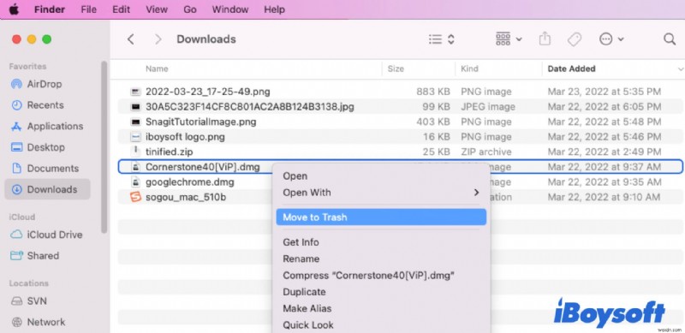
Task: Choose Compress "Cornerstone40[ViP].dmg"
Action: [x=381, y=276]
